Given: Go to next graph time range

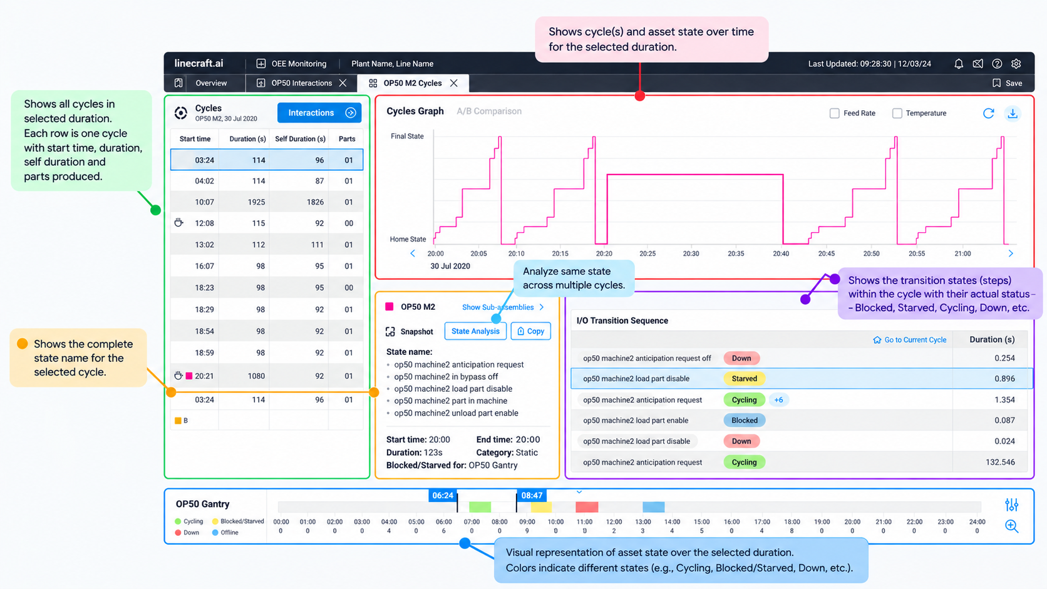Looking at the screenshot, I should 1010,254.
